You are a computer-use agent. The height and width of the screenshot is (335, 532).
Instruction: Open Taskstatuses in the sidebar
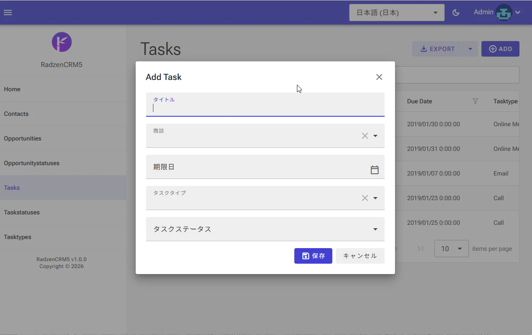63,212
